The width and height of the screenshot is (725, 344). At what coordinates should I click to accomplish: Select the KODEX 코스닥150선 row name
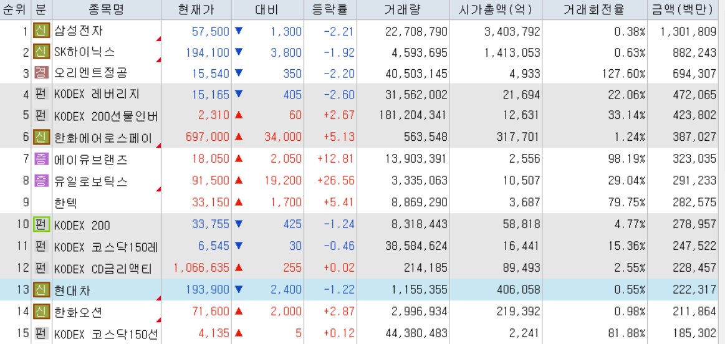coord(107,333)
